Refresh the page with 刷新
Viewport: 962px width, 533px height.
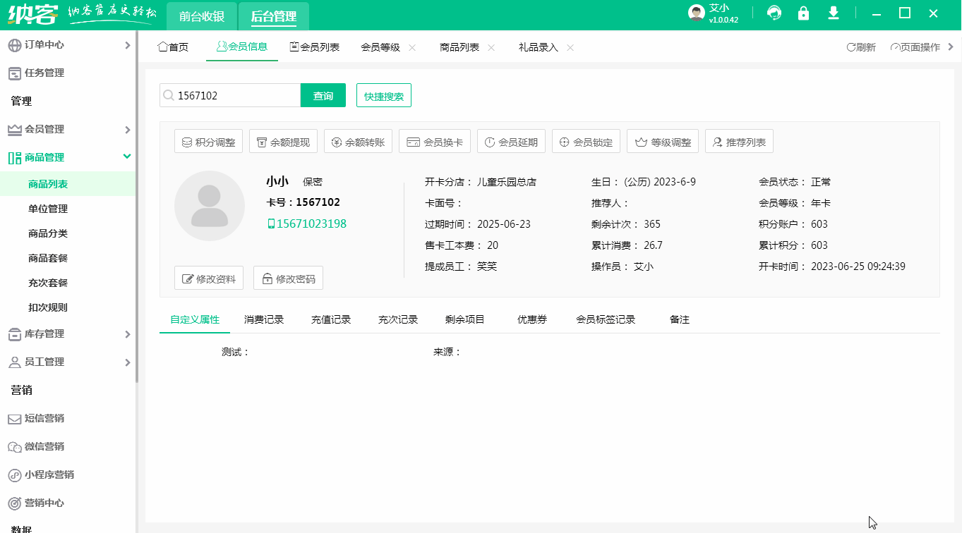tap(860, 46)
